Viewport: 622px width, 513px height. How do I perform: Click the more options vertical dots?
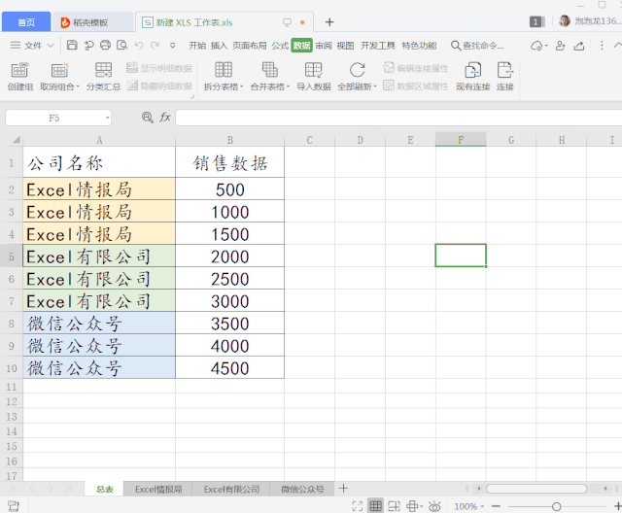(x=602, y=46)
